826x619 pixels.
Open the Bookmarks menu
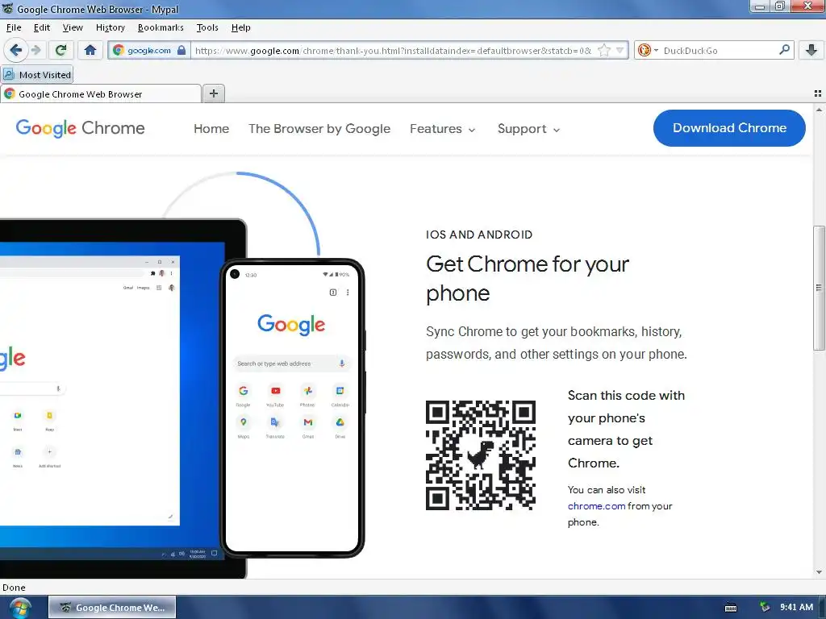[x=161, y=27]
